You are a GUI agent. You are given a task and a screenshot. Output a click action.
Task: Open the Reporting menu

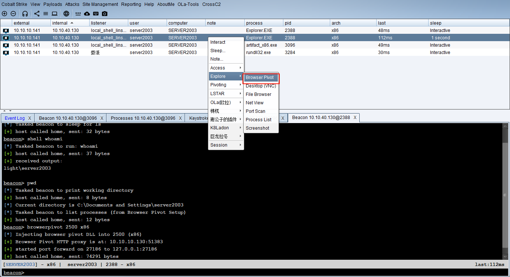(131, 4)
